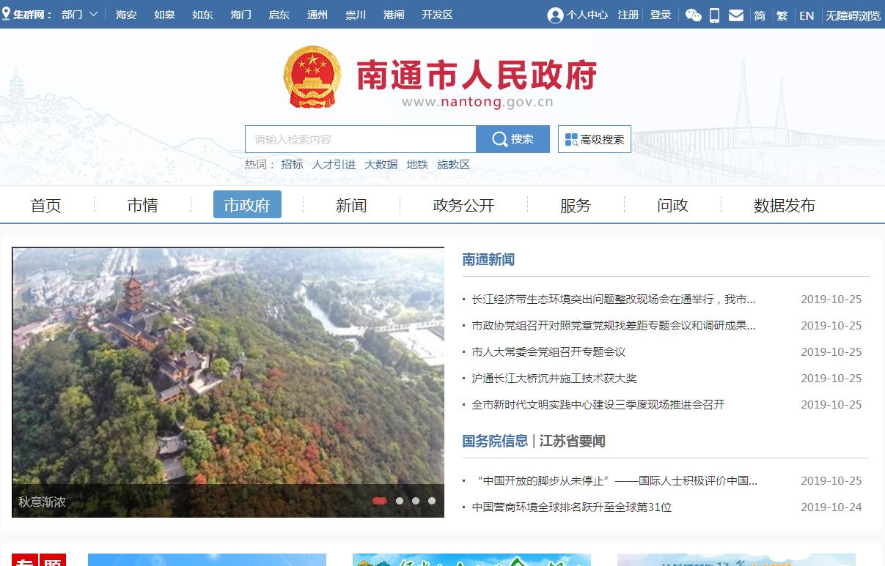This screenshot has width=885, height=566.
Task: Select the first carousel slide dot
Action: coord(380,501)
